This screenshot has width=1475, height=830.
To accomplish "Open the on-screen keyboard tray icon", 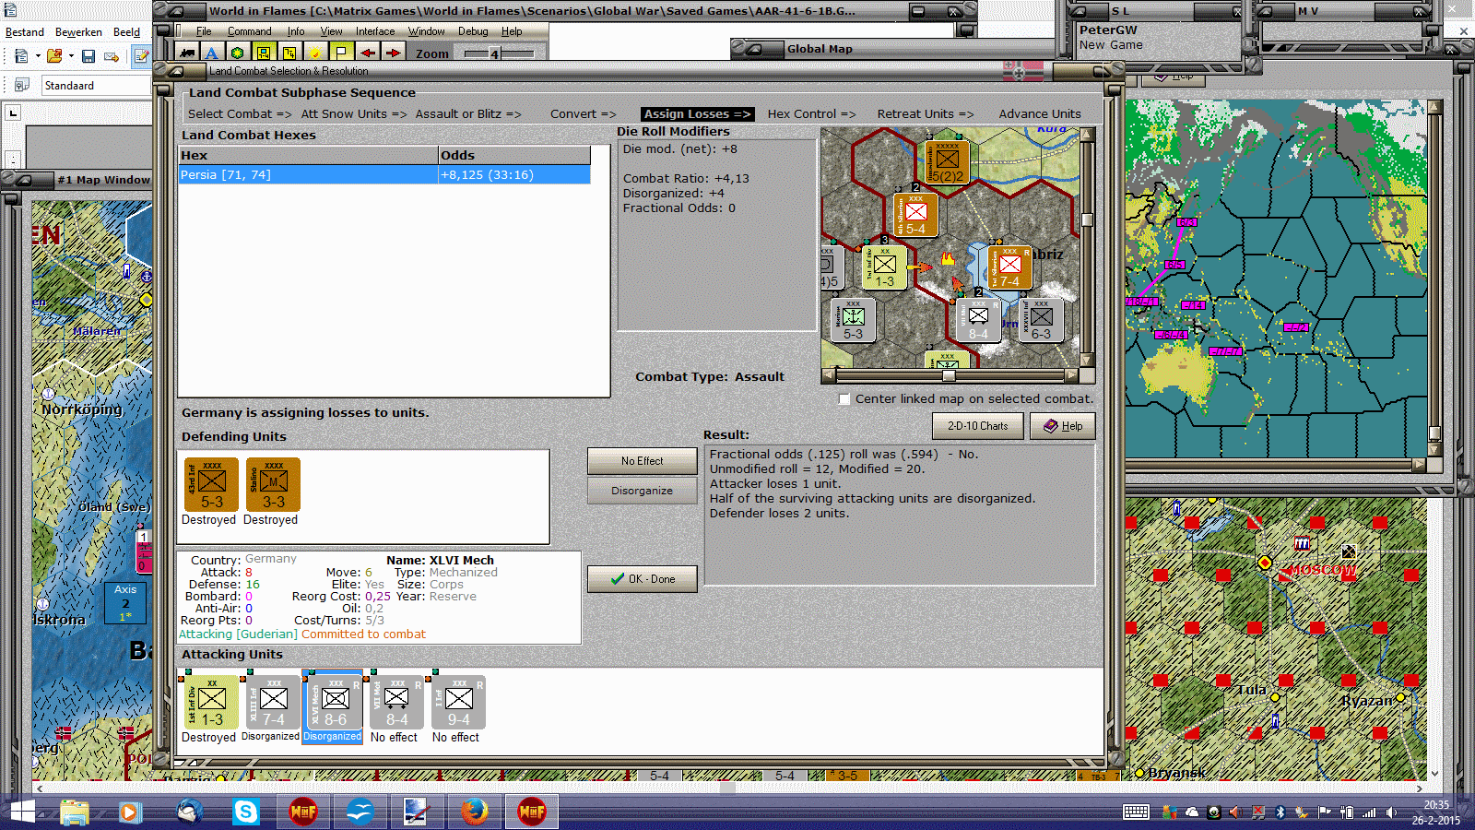I will pyautogui.click(x=1136, y=812).
